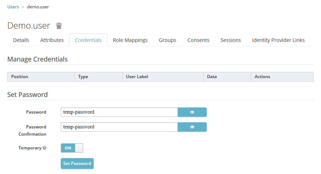
Task: Go to the Role Mappings tab
Action: (130, 40)
